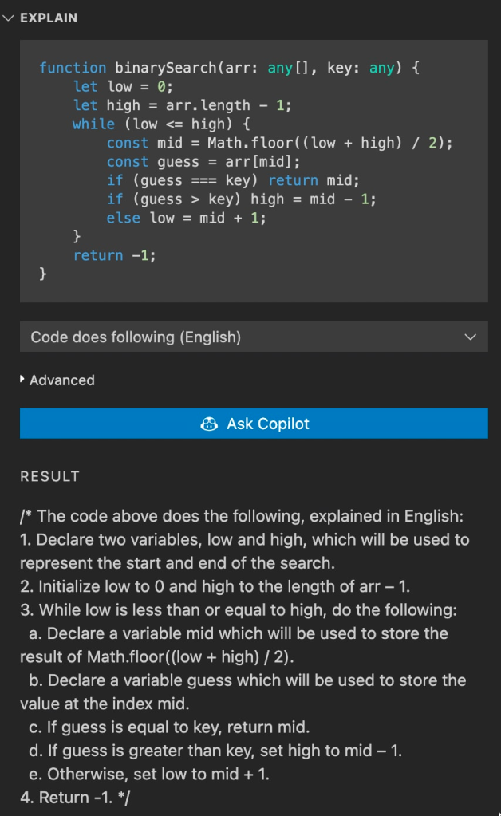Select a different explanation language option
The image size is (501, 816).
(254, 336)
